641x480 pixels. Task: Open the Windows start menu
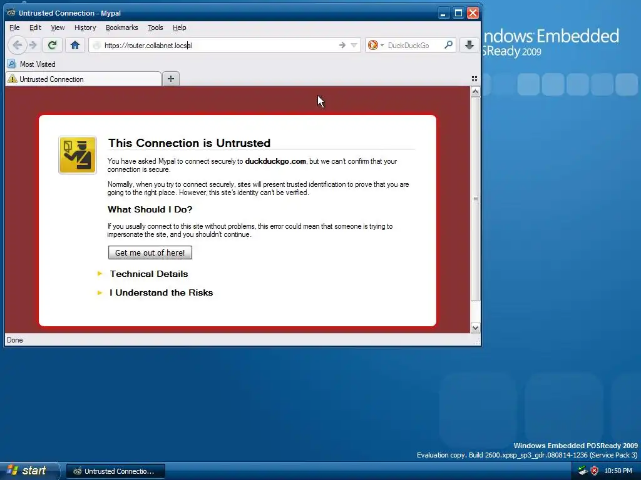click(30, 471)
